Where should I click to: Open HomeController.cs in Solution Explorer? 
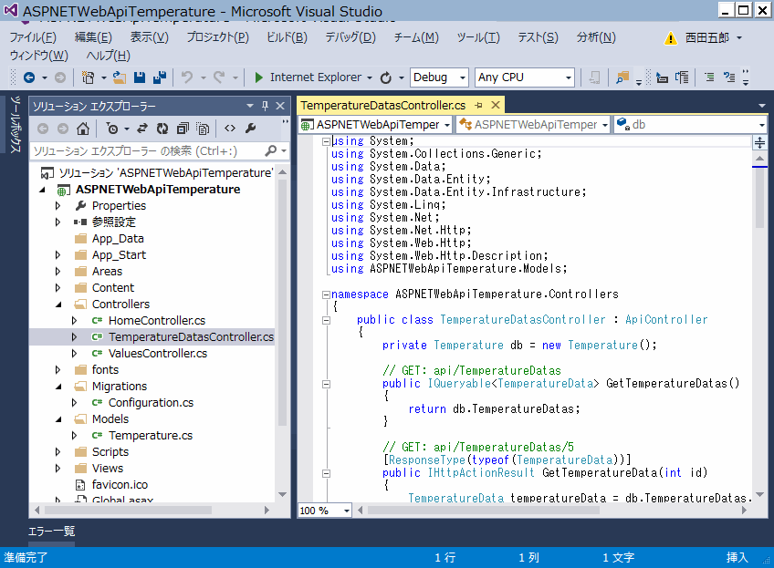point(156,321)
